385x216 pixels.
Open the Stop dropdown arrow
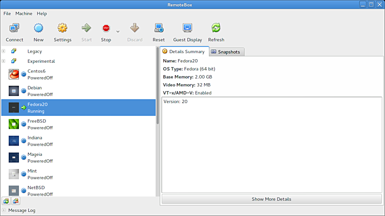[118, 32]
